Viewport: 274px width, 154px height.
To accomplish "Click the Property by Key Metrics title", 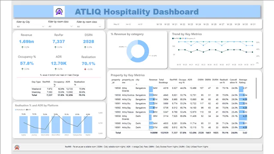I will click(128, 75).
